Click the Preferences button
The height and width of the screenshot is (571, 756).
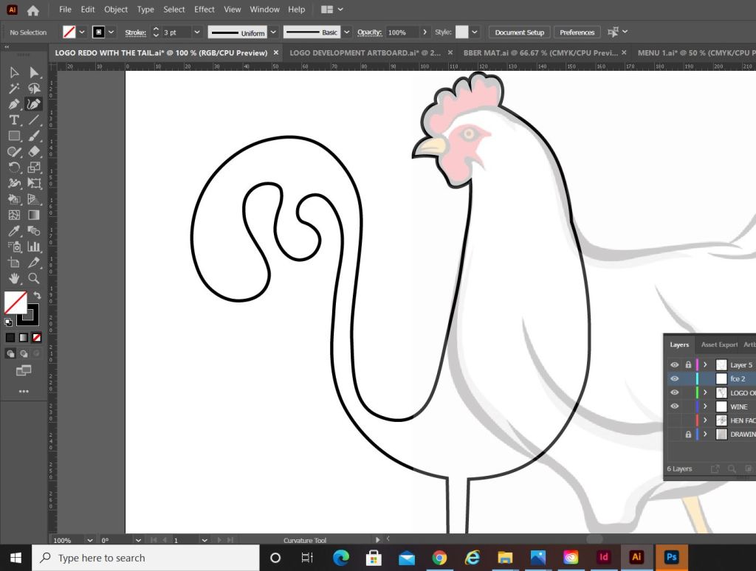click(577, 32)
